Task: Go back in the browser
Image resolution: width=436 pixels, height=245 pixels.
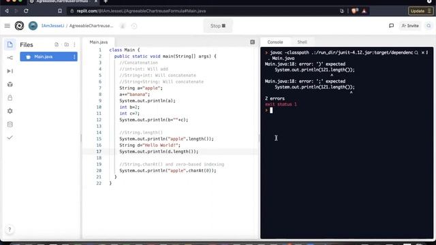Action: click(x=7, y=11)
